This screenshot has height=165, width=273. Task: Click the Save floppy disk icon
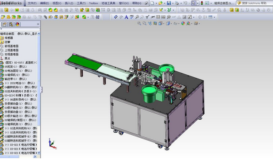tap(168, 3)
